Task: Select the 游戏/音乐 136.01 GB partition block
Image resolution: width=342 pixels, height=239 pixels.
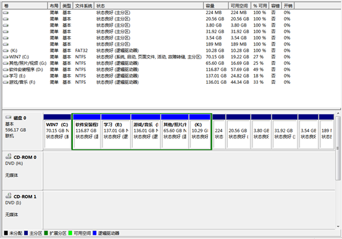Action: tap(146, 132)
